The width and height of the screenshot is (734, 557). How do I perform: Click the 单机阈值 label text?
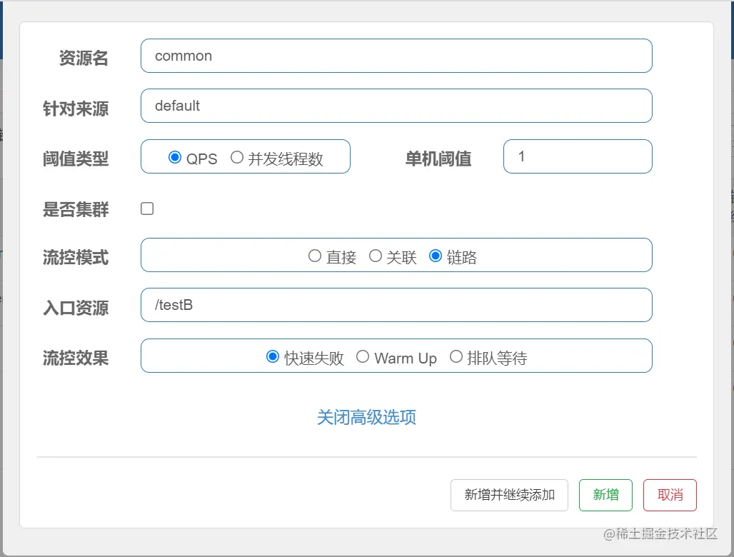click(x=438, y=159)
